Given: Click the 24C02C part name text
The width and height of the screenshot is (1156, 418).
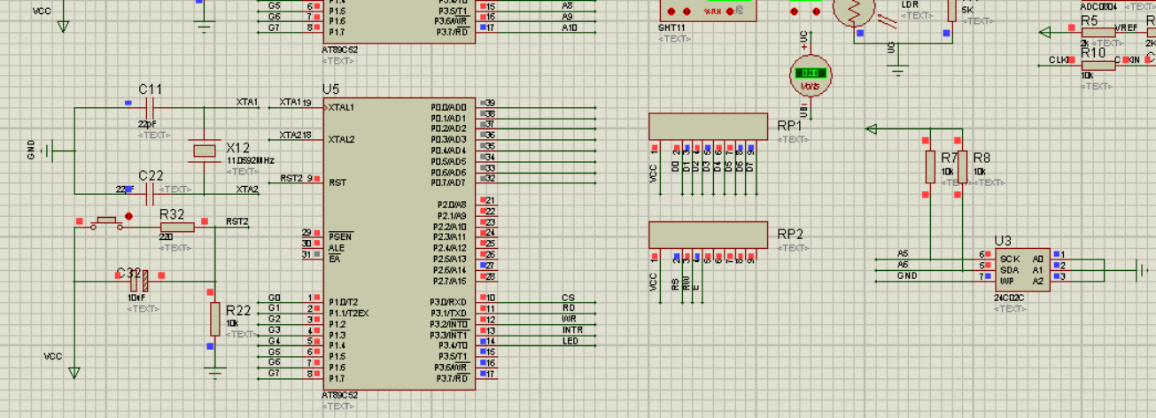Looking at the screenshot, I should click(1009, 298).
